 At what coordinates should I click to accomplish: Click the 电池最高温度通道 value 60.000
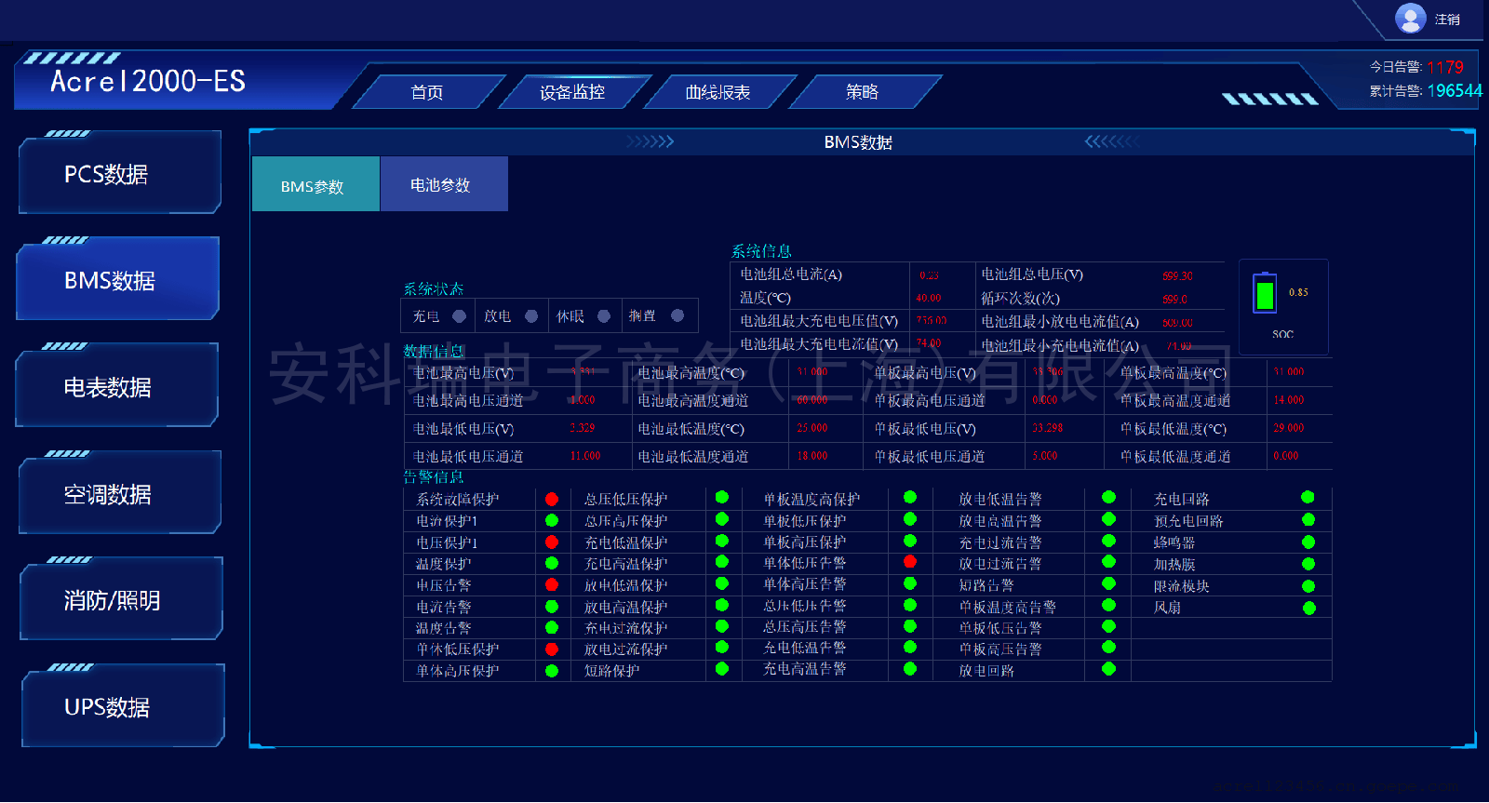[x=812, y=400]
